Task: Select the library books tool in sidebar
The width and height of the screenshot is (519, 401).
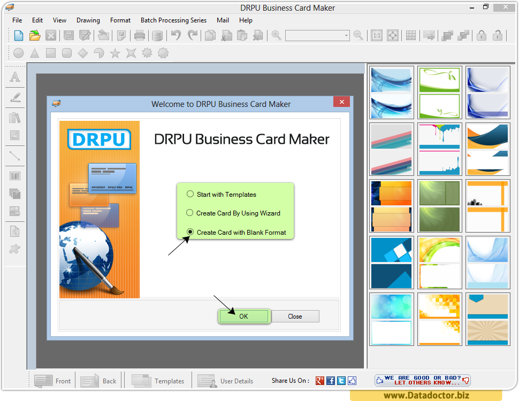Action: (15, 118)
